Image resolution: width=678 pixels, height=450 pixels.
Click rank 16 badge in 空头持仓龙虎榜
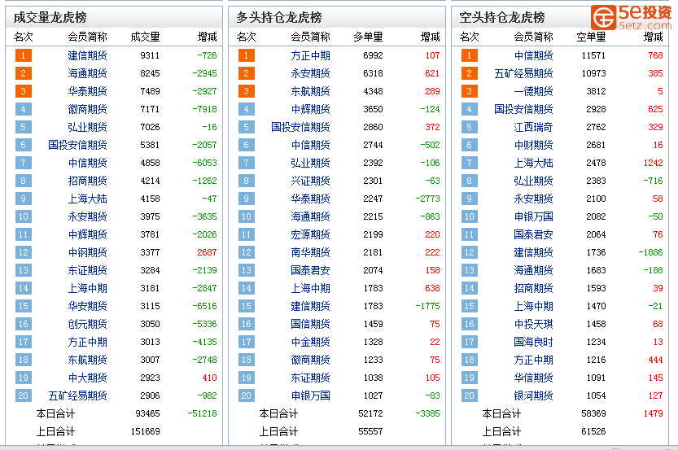(x=470, y=324)
